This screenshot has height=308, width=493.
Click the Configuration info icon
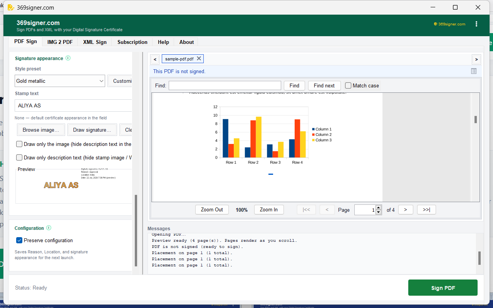point(49,228)
